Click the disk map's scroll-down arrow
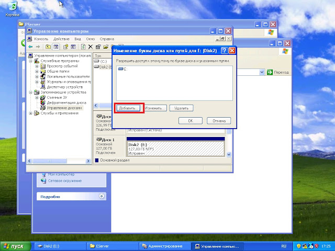 tap(229, 155)
